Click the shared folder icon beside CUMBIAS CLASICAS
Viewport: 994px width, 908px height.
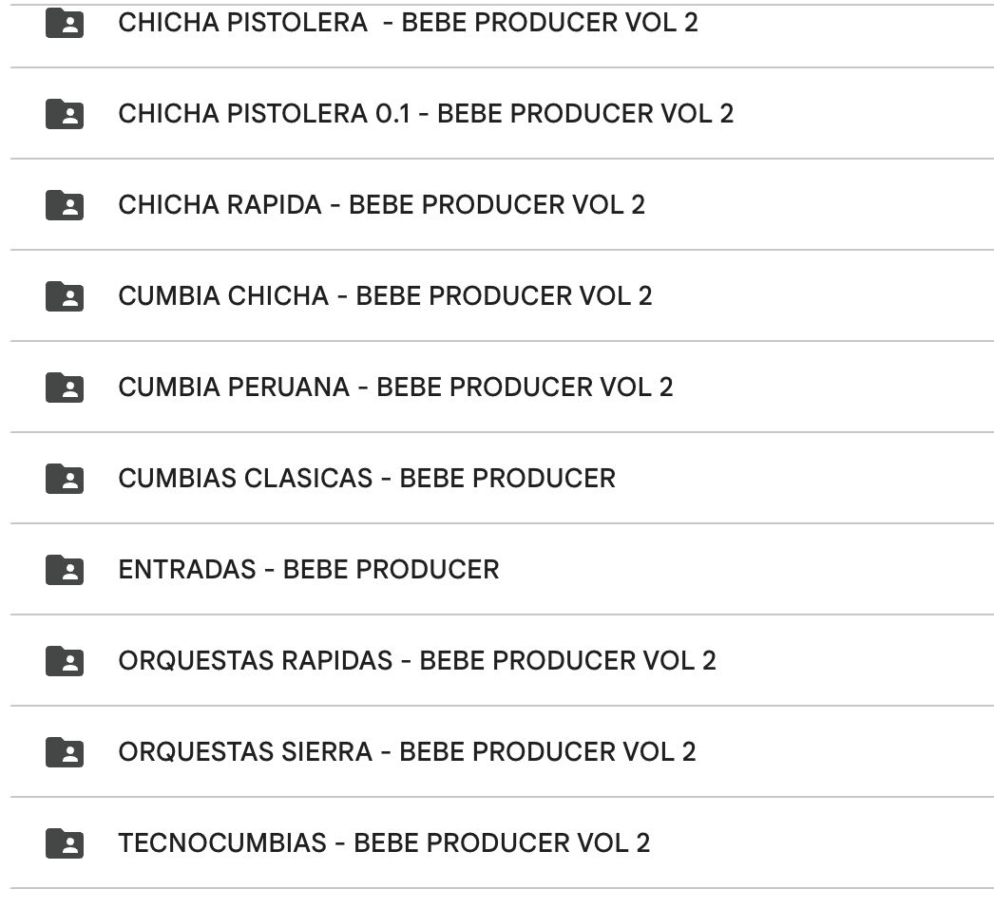[x=64, y=478]
